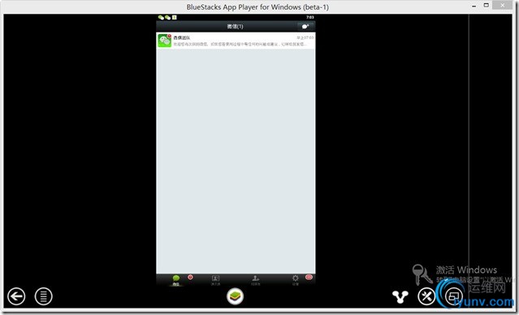This screenshot has height=315, width=519.
Task: Open the BlueStacks settings tools icon
Action: point(426,296)
